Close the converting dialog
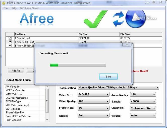The image size is (167, 128). click(127, 45)
